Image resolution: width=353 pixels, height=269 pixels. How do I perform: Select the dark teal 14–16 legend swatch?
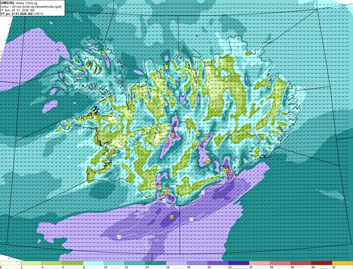[156, 263]
